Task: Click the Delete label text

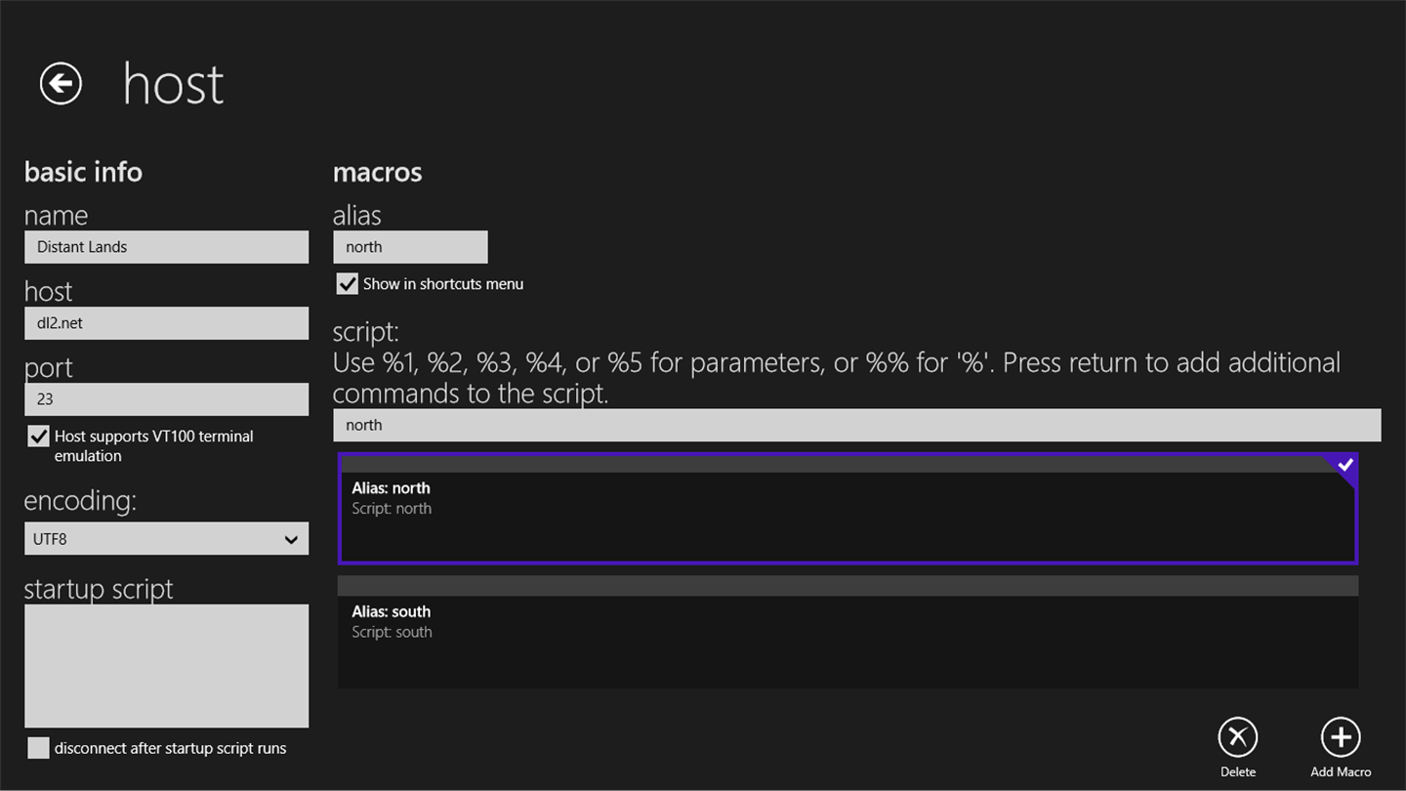Action: pos(1237,771)
